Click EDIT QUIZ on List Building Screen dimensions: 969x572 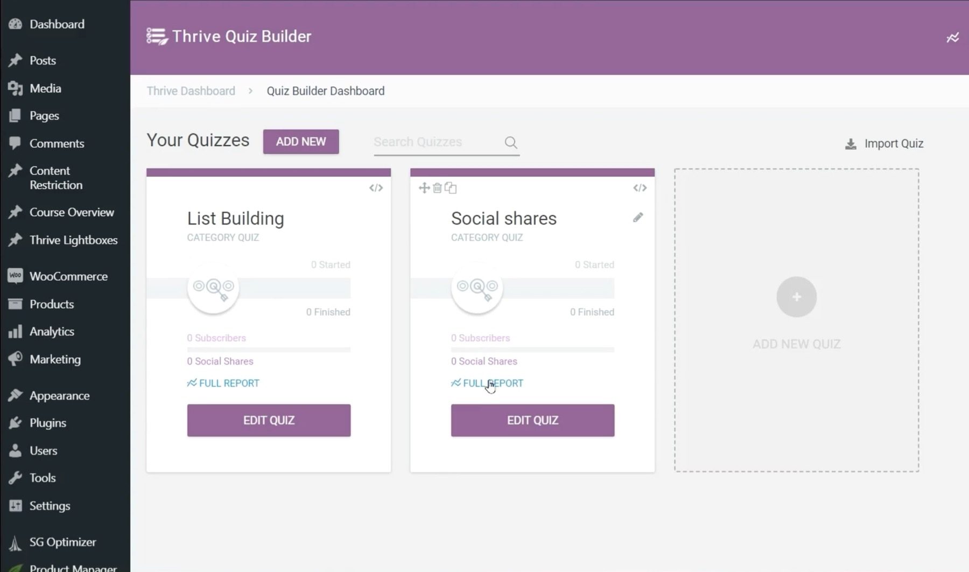268,420
